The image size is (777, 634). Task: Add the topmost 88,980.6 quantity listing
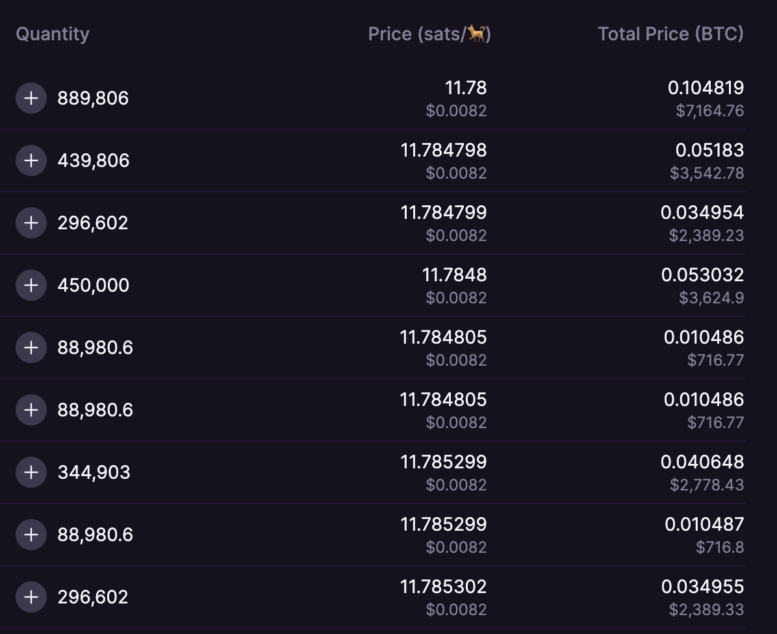pos(31,348)
